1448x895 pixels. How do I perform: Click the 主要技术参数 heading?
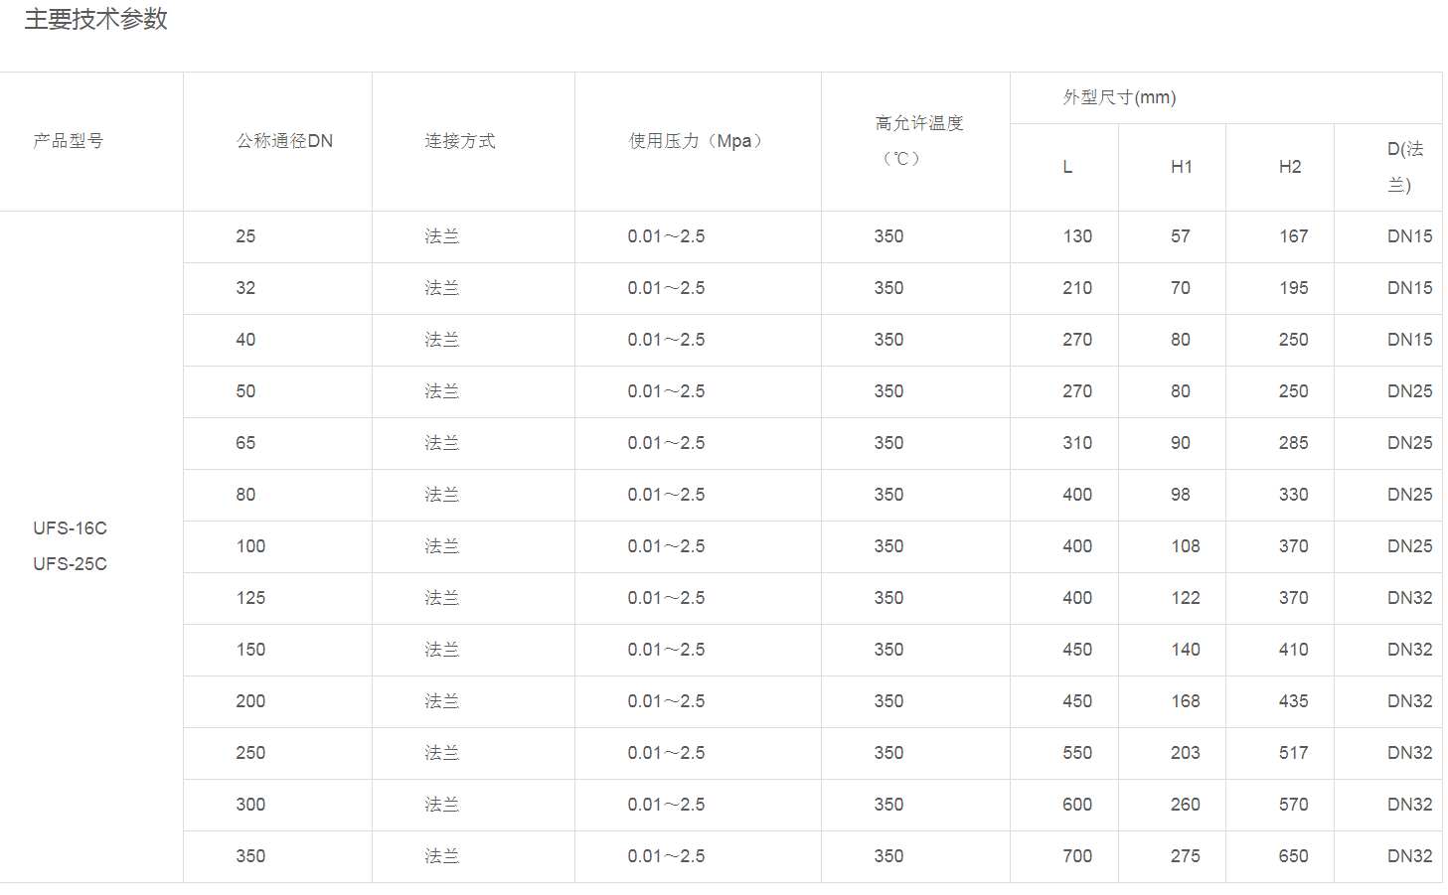pyautogui.click(x=96, y=20)
